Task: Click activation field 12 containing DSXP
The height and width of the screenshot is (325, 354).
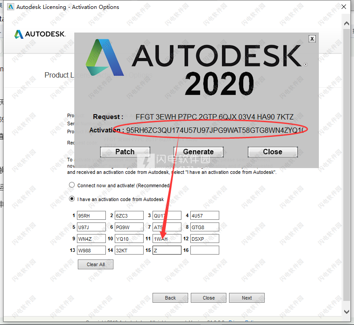Action: tap(205, 239)
